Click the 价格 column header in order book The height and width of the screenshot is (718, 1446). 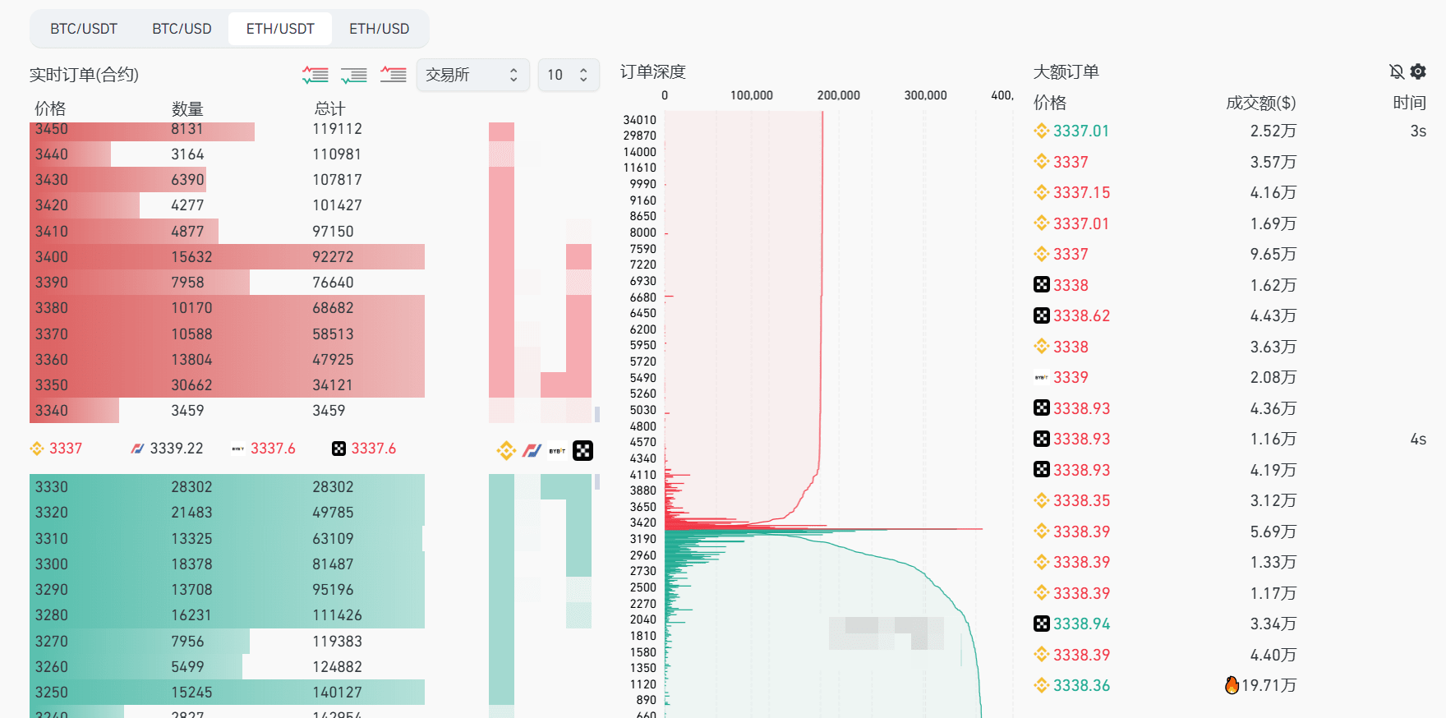click(50, 108)
